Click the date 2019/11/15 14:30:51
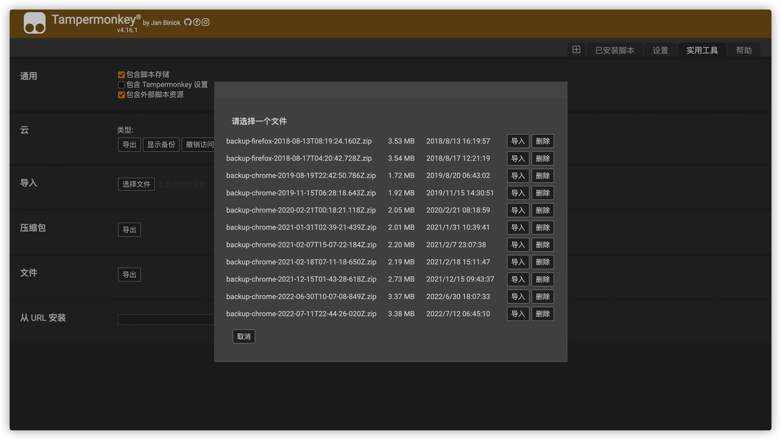781x440 pixels. click(460, 193)
